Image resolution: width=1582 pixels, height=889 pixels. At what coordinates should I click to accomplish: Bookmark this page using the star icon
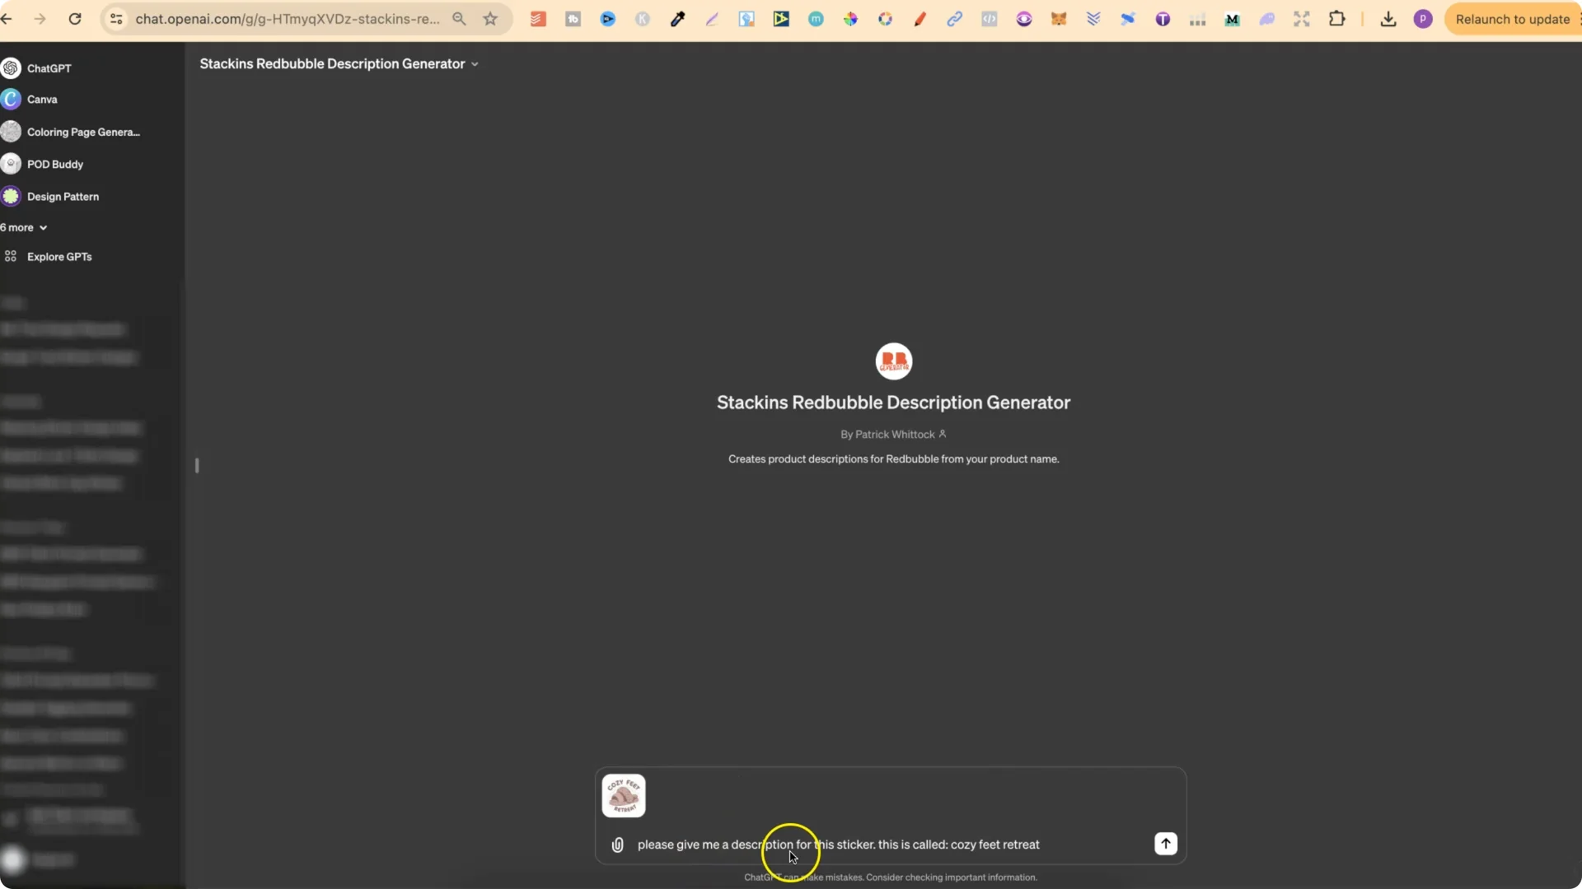tap(490, 18)
